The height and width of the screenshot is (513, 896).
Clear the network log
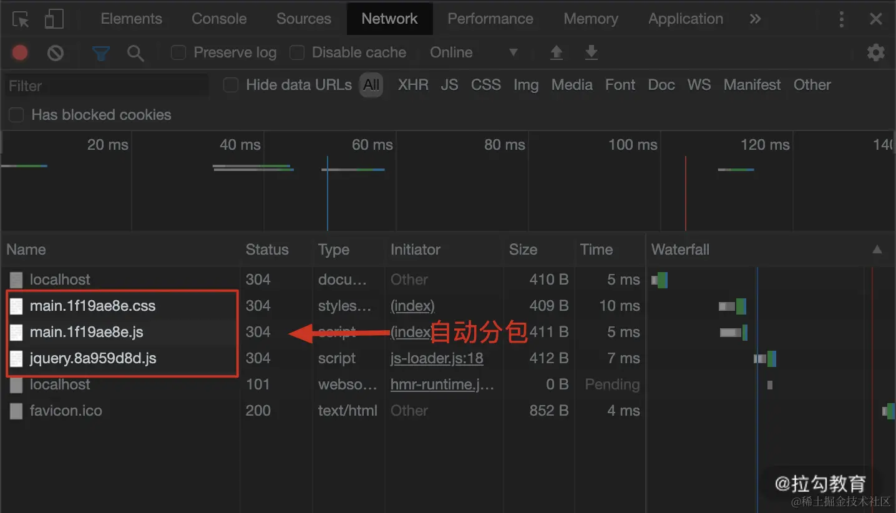tap(56, 53)
